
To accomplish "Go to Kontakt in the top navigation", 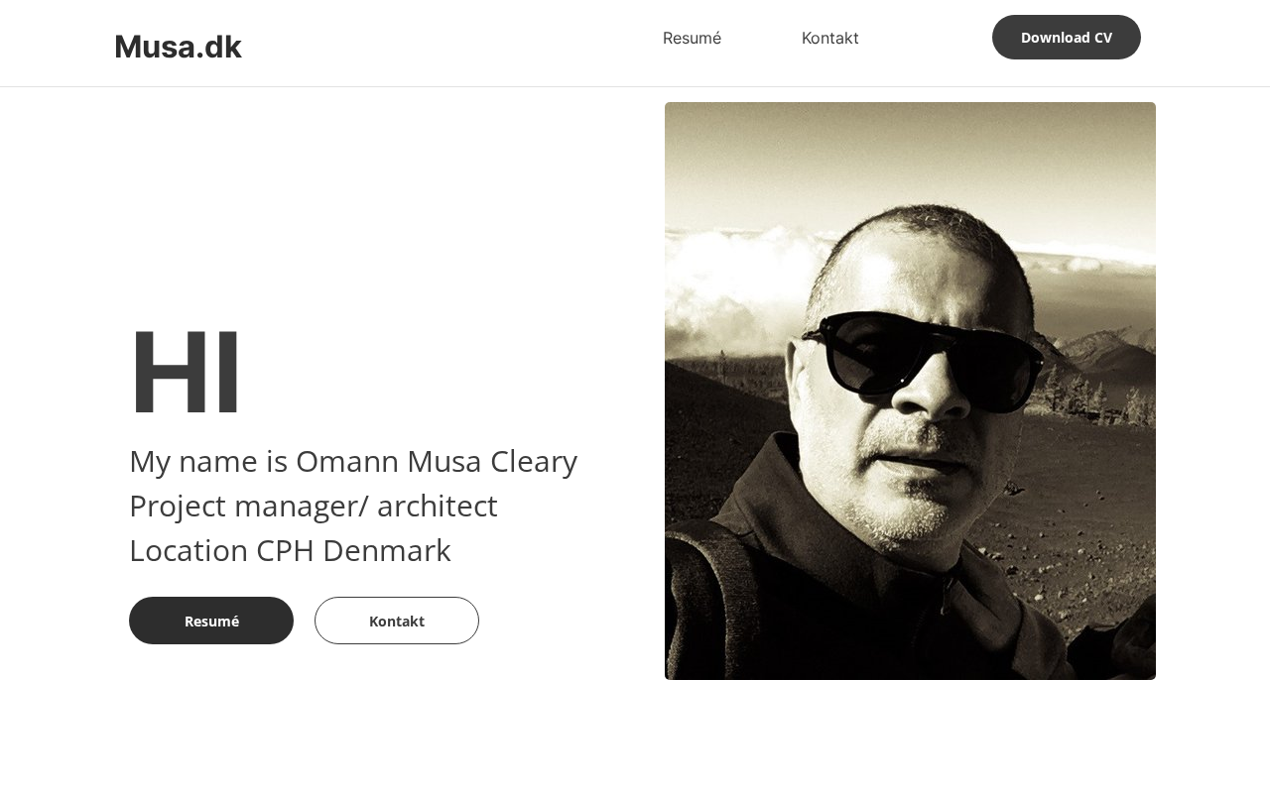I will [x=829, y=38].
